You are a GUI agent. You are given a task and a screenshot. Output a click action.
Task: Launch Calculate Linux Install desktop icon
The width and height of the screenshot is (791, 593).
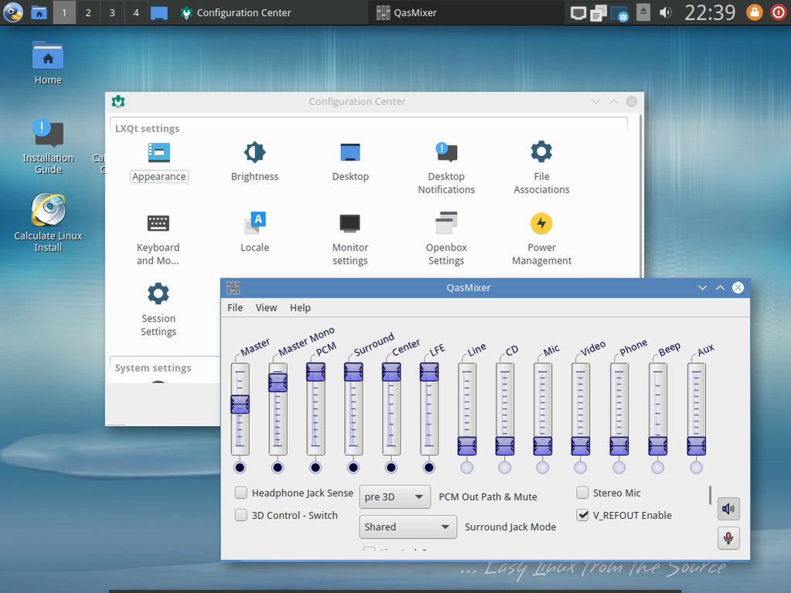[48, 223]
